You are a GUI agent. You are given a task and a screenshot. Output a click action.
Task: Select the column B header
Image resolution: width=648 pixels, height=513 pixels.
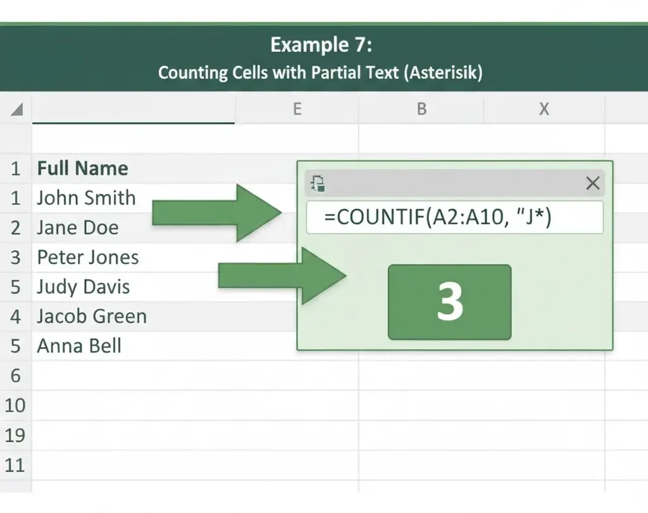coord(421,109)
